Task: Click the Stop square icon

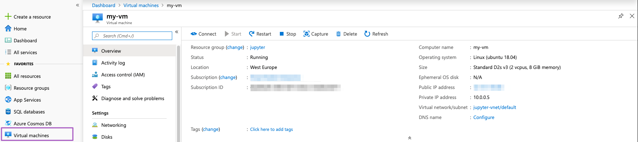Action: pyautogui.click(x=282, y=34)
